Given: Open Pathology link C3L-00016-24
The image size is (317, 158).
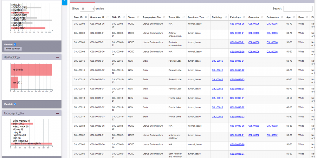Looking at the screenshot, I should pyautogui.click(x=237, y=89).
